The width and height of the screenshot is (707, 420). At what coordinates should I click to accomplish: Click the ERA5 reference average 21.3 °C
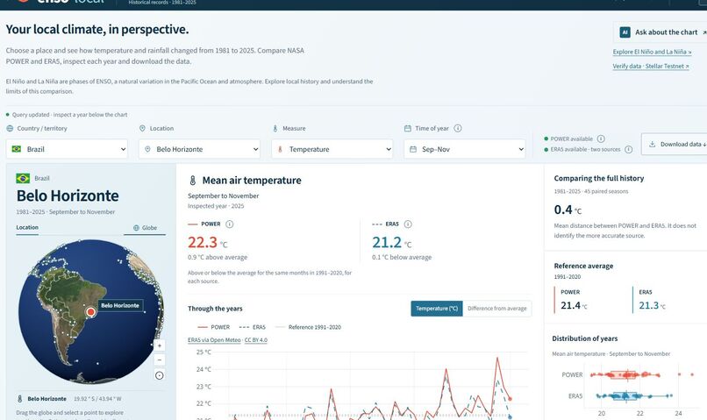click(x=652, y=305)
